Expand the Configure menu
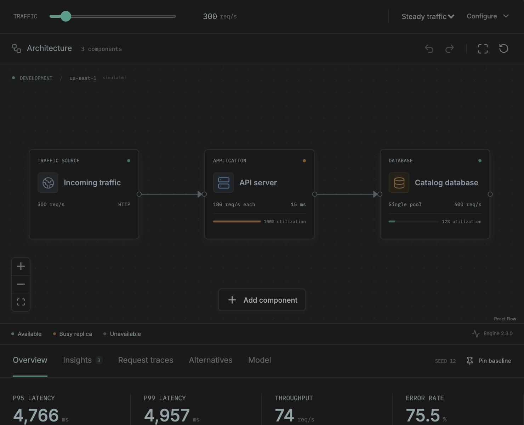Image resolution: width=524 pixels, height=425 pixels. tap(488, 16)
